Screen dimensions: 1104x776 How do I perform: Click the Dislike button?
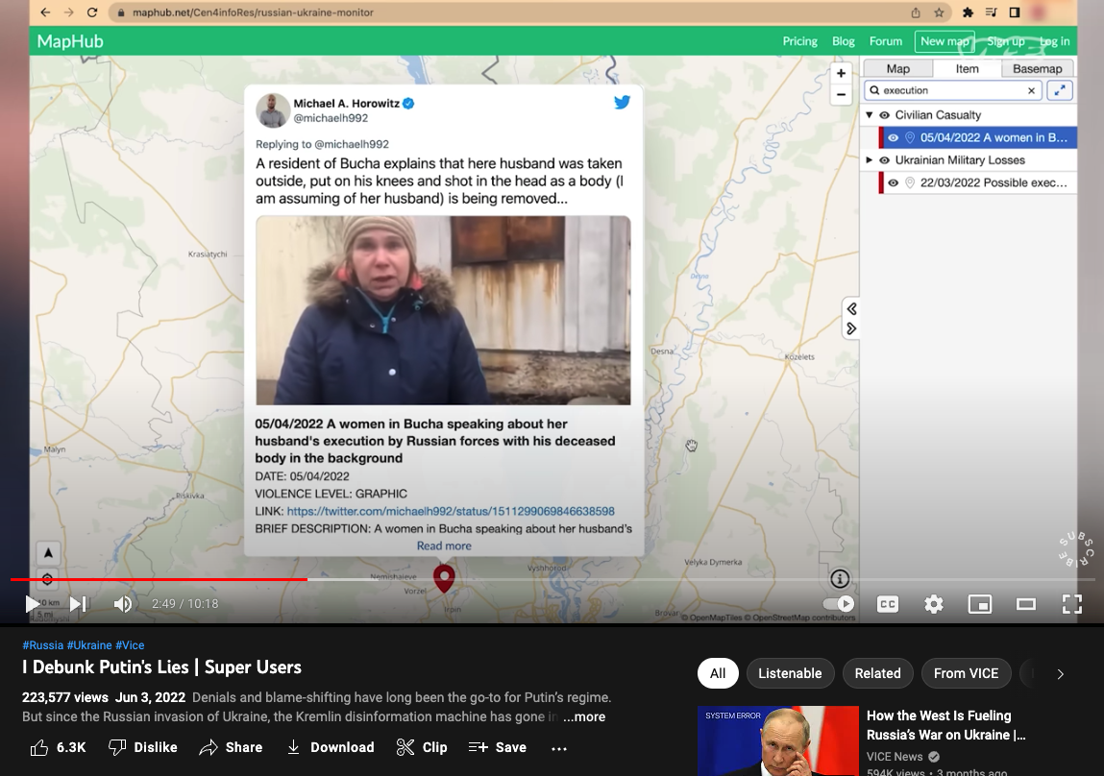143,747
